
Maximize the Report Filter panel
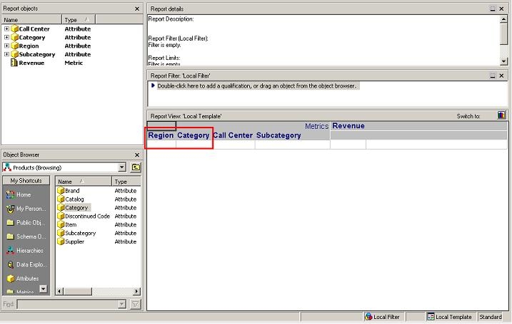click(x=493, y=75)
